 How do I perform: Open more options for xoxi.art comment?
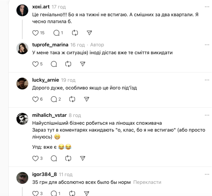pos(207,7)
